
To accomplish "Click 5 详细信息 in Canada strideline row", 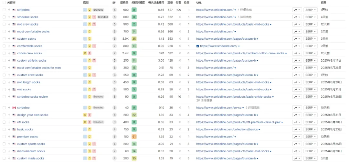I will click(x=253, y=107).
